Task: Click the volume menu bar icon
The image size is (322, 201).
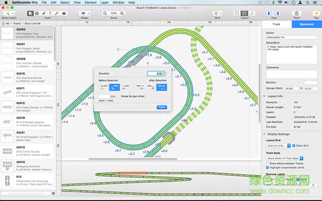Action: click(287, 3)
